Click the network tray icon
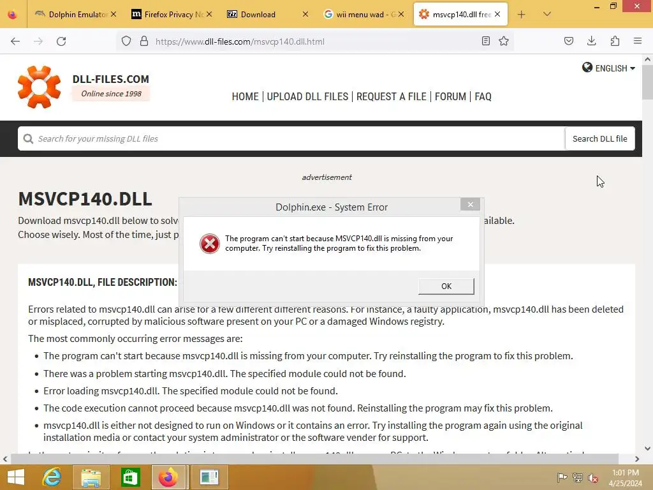 pos(578,477)
